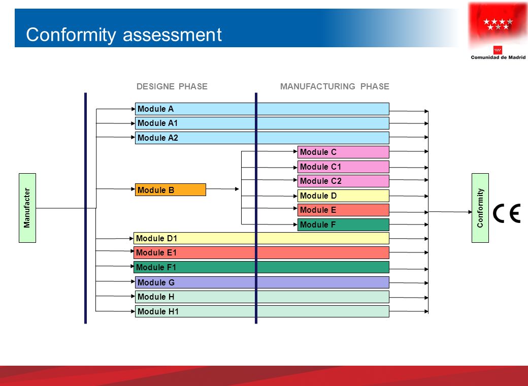
Task: Select the Module C1 box
Action: pyautogui.click(x=343, y=167)
